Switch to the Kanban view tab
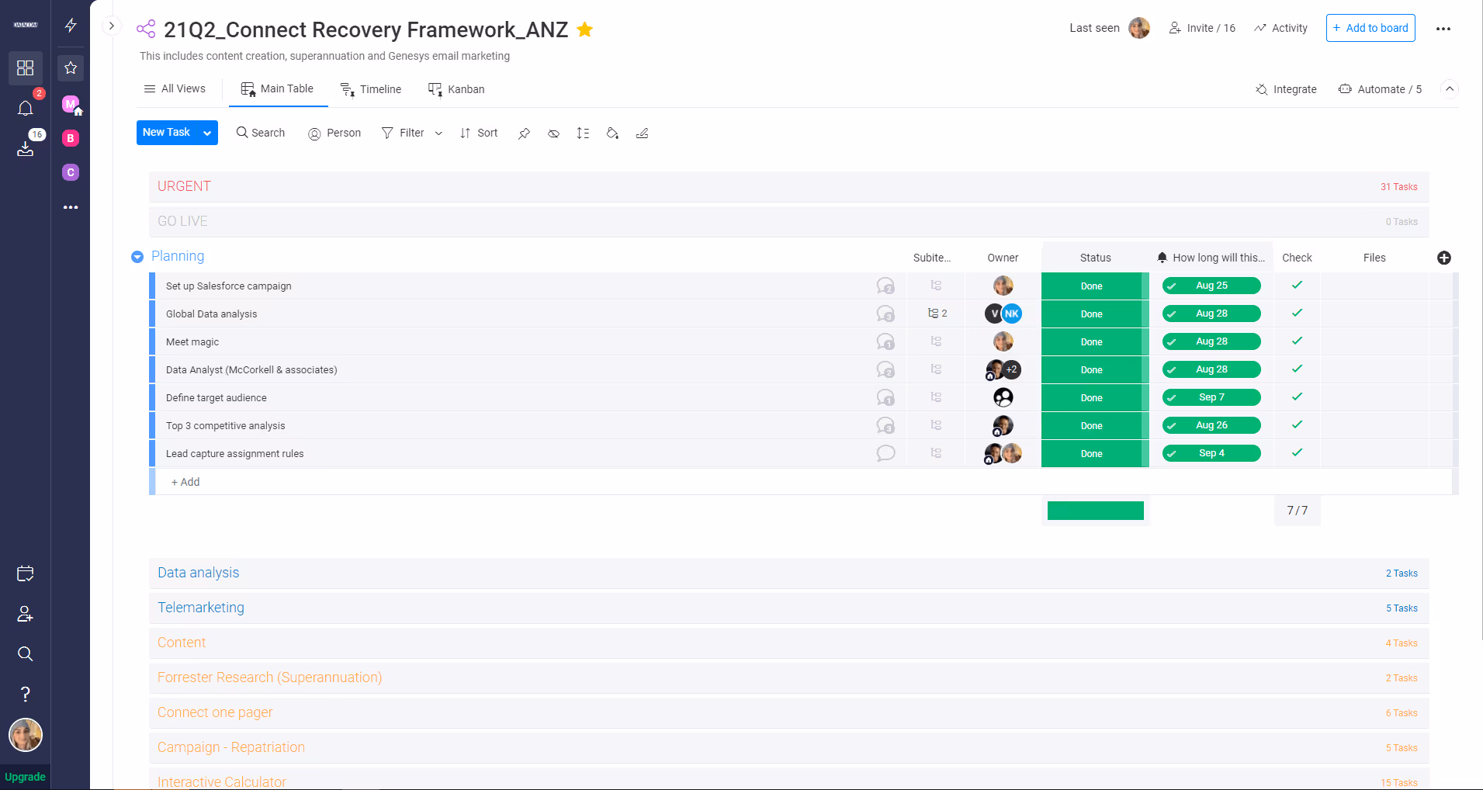The width and height of the screenshot is (1483, 790). click(x=456, y=88)
